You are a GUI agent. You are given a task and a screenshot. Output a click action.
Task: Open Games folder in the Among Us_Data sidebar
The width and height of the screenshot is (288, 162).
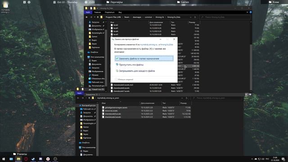click(x=94, y=36)
